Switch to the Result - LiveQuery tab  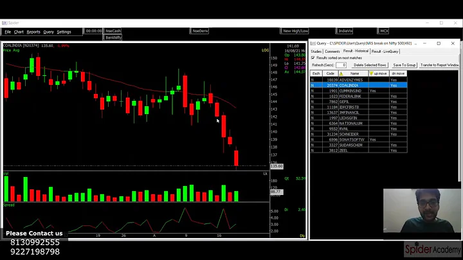click(385, 51)
